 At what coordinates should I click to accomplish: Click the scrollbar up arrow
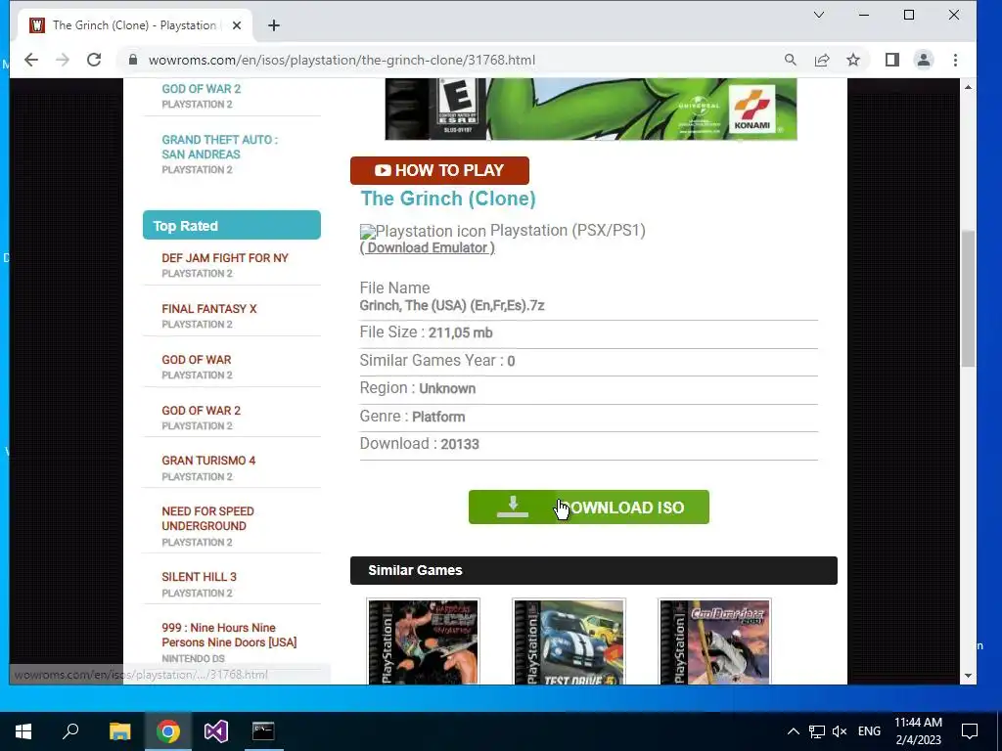[968, 87]
